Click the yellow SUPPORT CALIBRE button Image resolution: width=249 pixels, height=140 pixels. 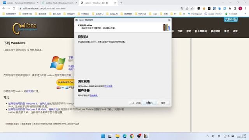(x=65, y=82)
